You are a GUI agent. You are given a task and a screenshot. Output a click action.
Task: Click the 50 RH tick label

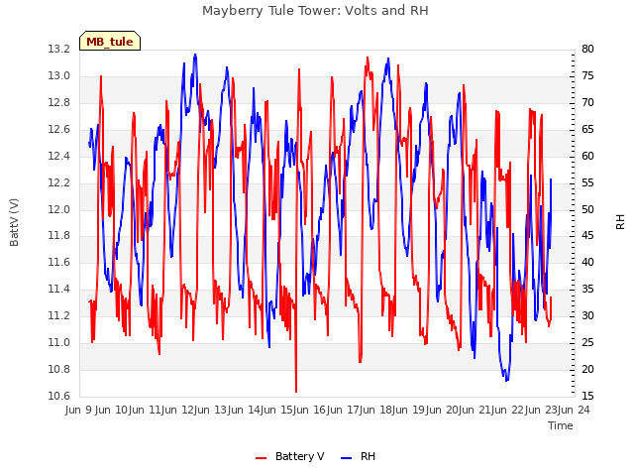coord(587,209)
